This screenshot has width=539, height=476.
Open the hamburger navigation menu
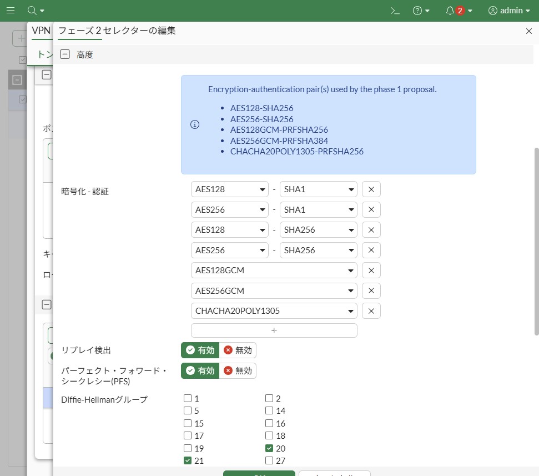pyautogui.click(x=11, y=11)
